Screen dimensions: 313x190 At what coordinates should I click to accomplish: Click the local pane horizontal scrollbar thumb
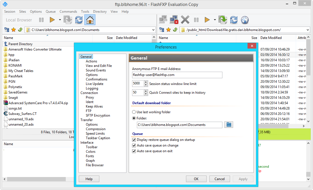coord(36,179)
